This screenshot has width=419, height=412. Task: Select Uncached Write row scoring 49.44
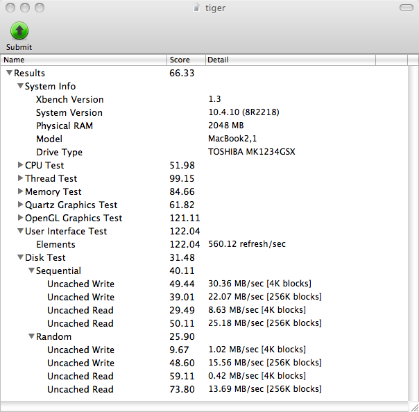coord(204,284)
